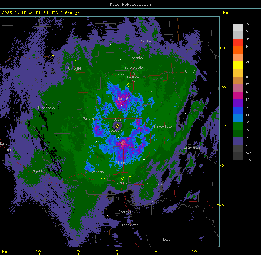
Task: Pick the brown 45-48 dBZ legend swatch
Action: coord(238,80)
